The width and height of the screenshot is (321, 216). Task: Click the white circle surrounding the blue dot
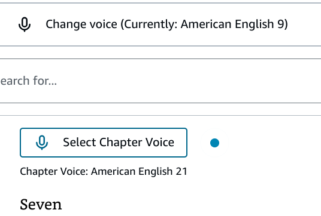[x=214, y=143]
